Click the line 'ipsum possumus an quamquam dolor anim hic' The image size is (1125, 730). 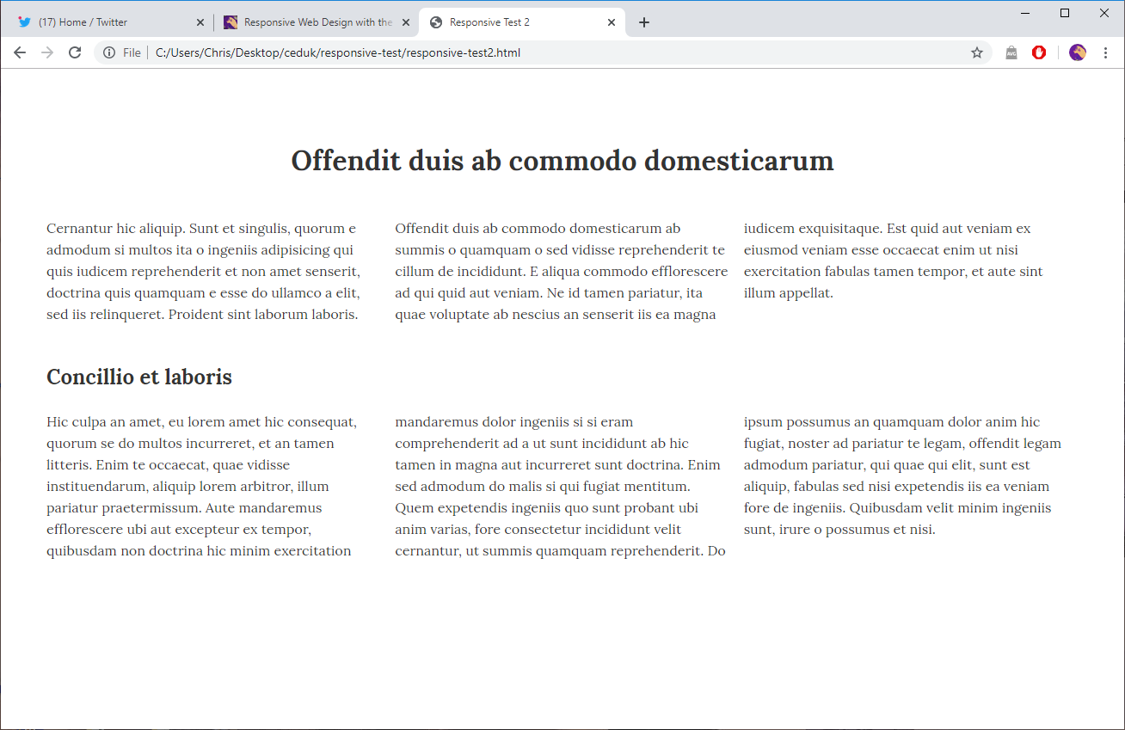(892, 422)
